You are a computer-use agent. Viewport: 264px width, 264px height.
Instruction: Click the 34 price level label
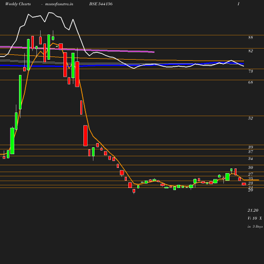[250, 158]
